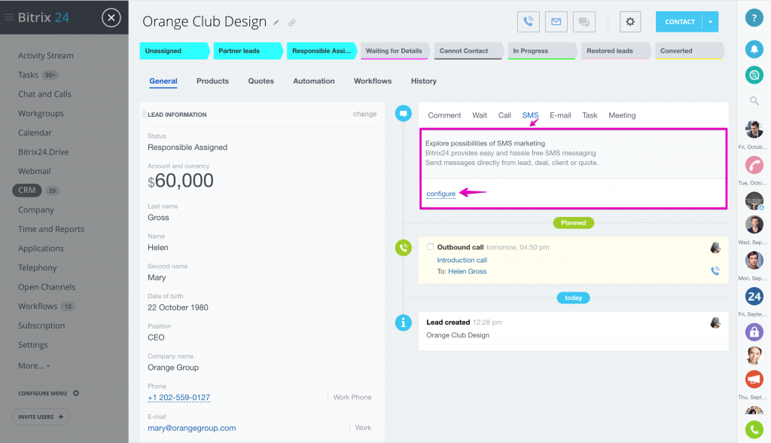Click the green chat icon in the right sidebar
This screenshot has height=443, width=771.
[x=754, y=75]
